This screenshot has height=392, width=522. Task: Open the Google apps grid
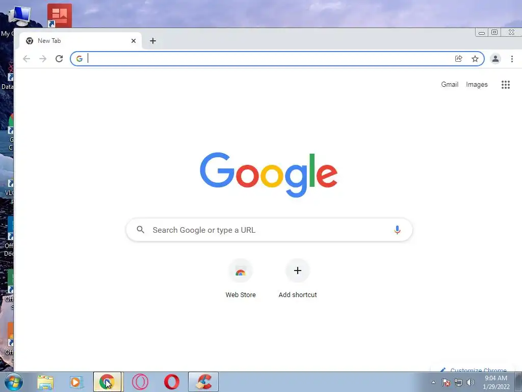(506, 85)
